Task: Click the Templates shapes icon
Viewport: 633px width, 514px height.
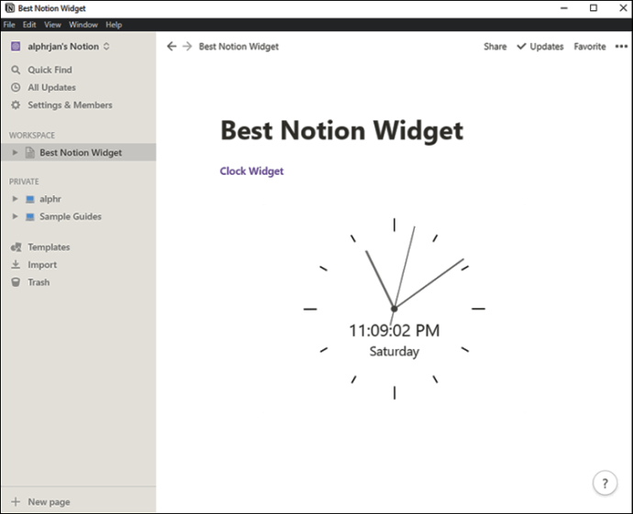Action: (x=17, y=247)
